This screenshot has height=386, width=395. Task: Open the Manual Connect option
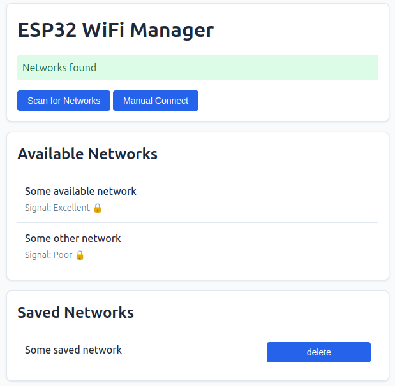click(x=156, y=101)
